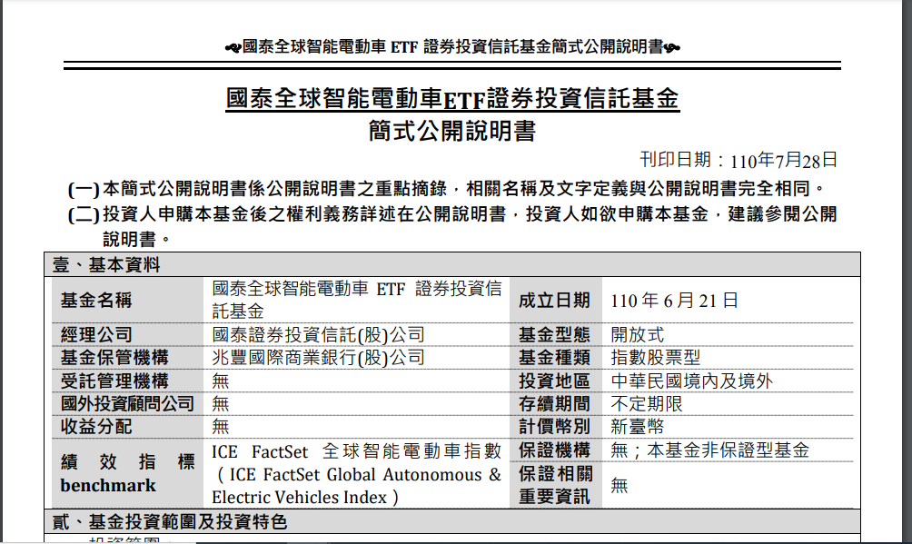This screenshot has width=912, height=544.
Task: Click the 保證相關重要資訊 label cell
Action: point(555,485)
